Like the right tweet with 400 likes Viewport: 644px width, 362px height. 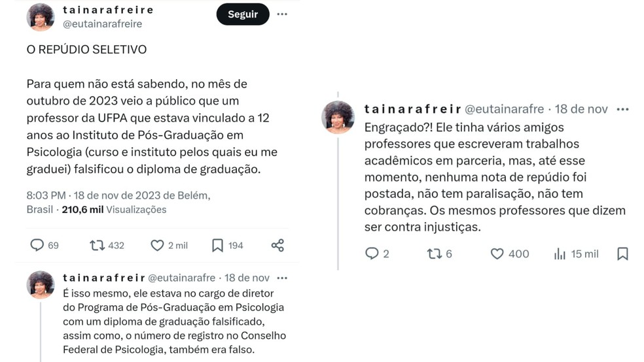click(497, 254)
